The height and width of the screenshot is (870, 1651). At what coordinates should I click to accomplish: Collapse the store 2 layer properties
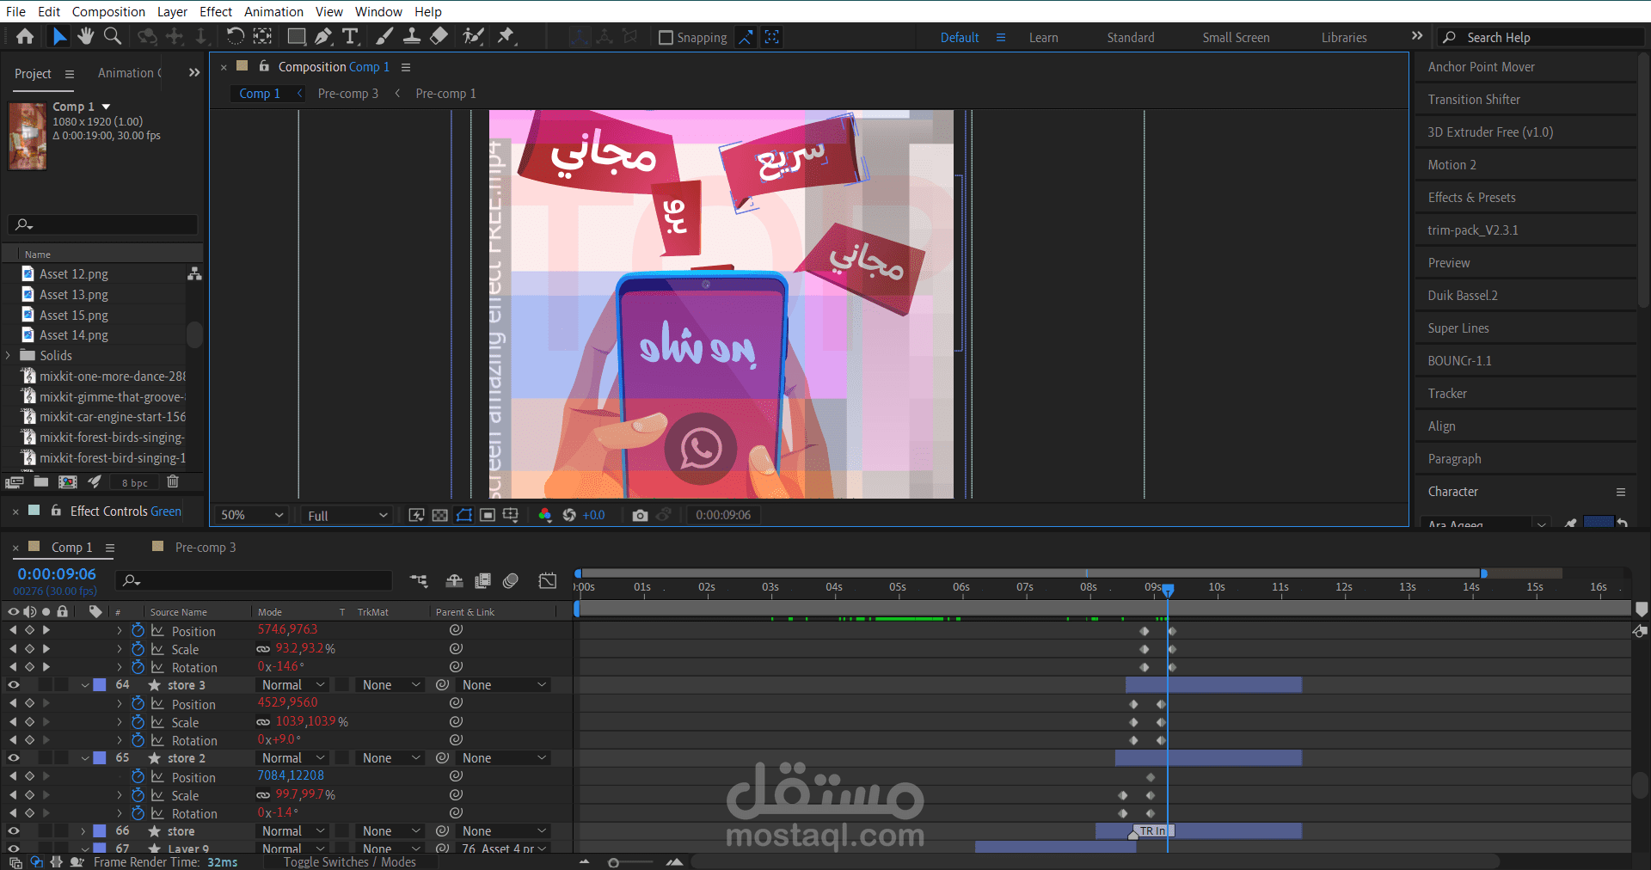tap(85, 758)
